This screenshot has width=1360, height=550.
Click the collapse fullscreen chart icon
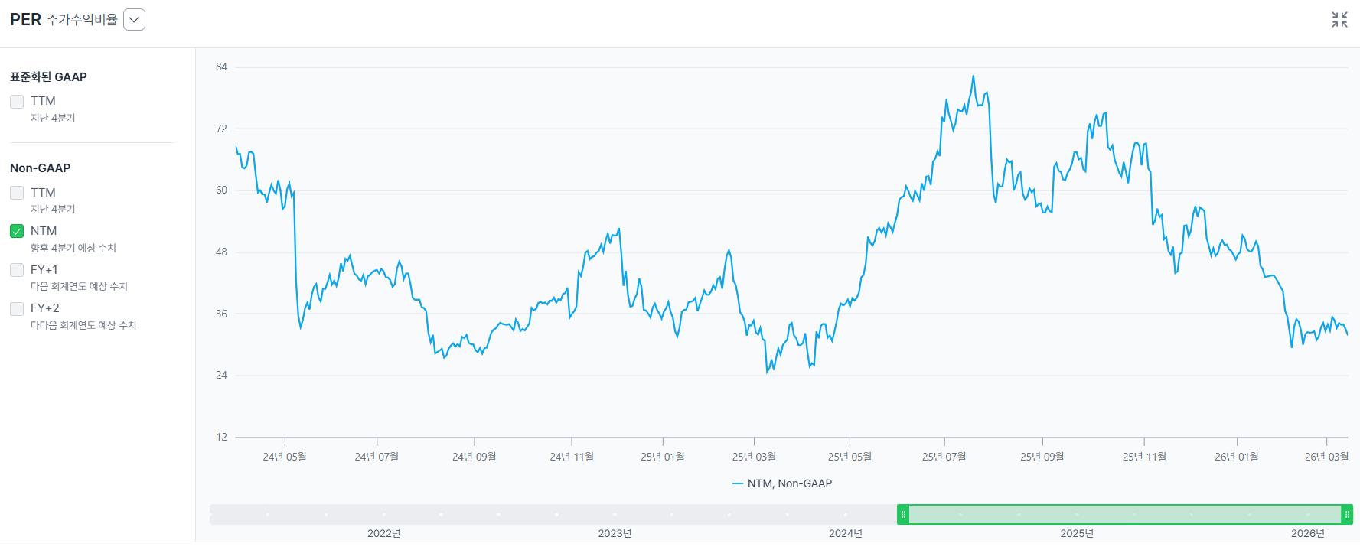tap(1339, 20)
